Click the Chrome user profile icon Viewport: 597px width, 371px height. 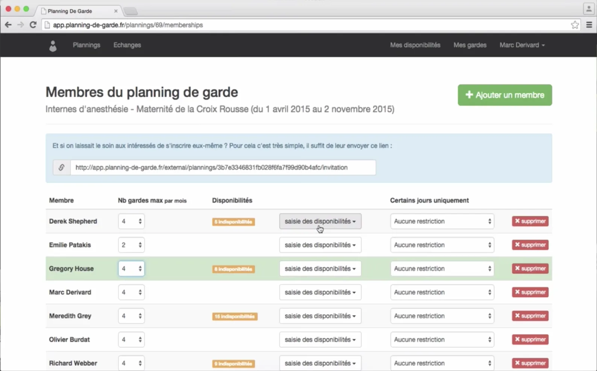(589, 9)
